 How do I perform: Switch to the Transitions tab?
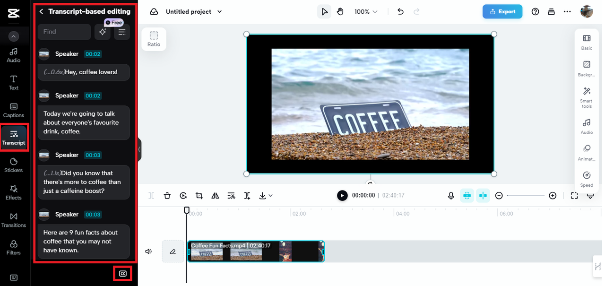(x=13, y=220)
